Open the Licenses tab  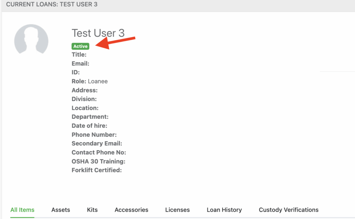pos(177,210)
